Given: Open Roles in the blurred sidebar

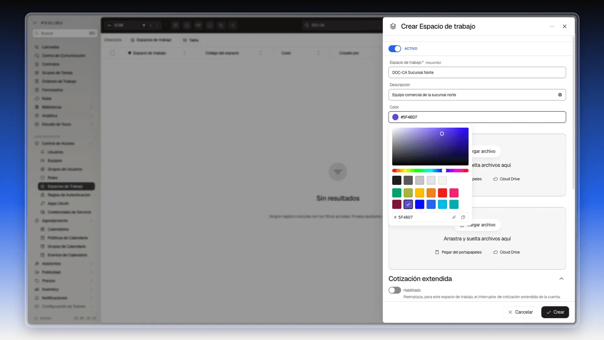Looking at the screenshot, I should coord(52,178).
